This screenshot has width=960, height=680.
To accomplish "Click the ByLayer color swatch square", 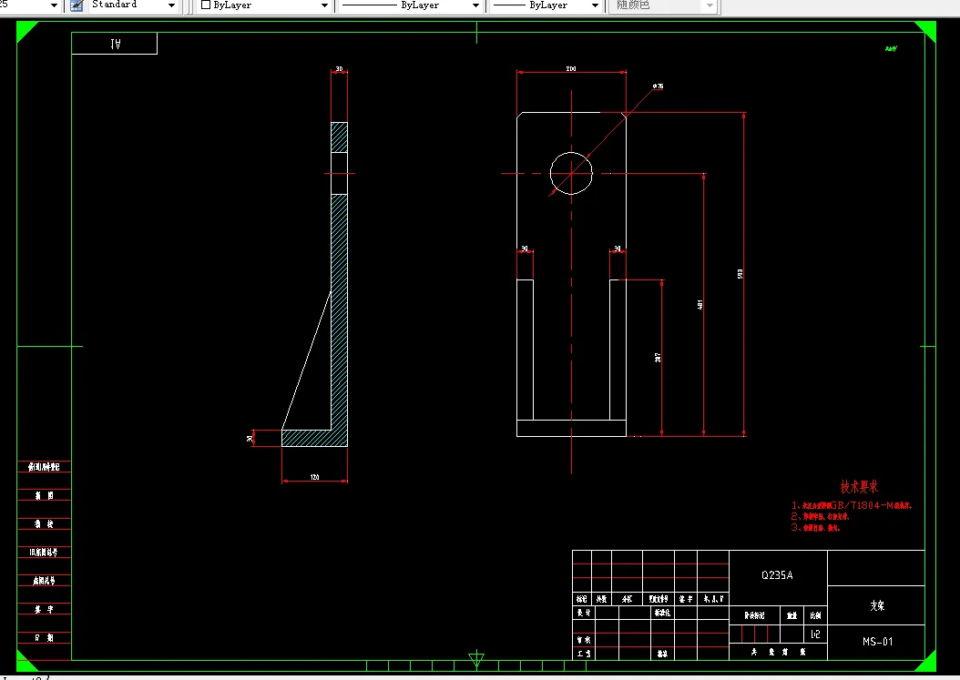I will click(206, 5).
